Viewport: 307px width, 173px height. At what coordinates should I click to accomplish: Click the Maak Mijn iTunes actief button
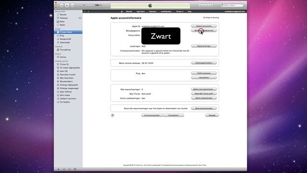pyautogui.click(x=204, y=94)
